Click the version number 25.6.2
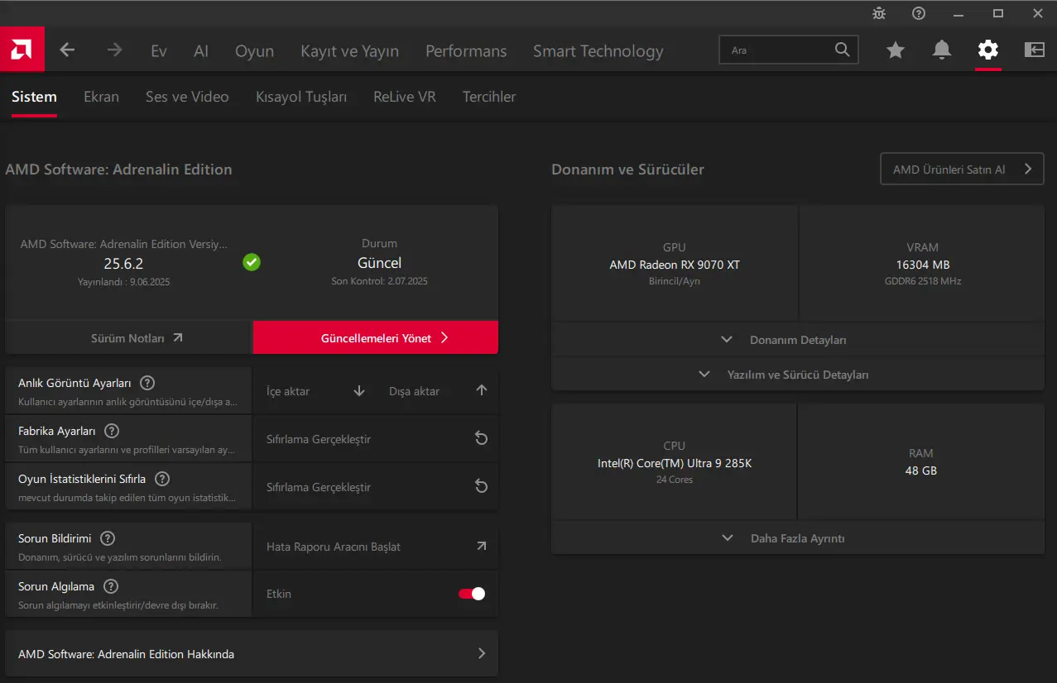The height and width of the screenshot is (683, 1057). [x=123, y=263]
